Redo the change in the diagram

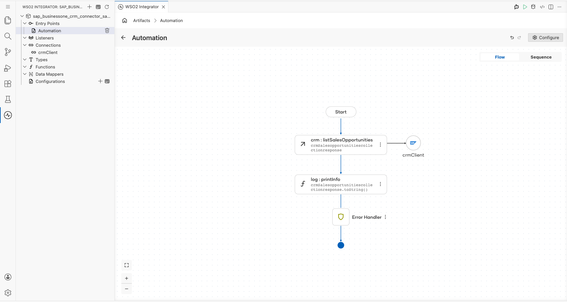coord(519,38)
